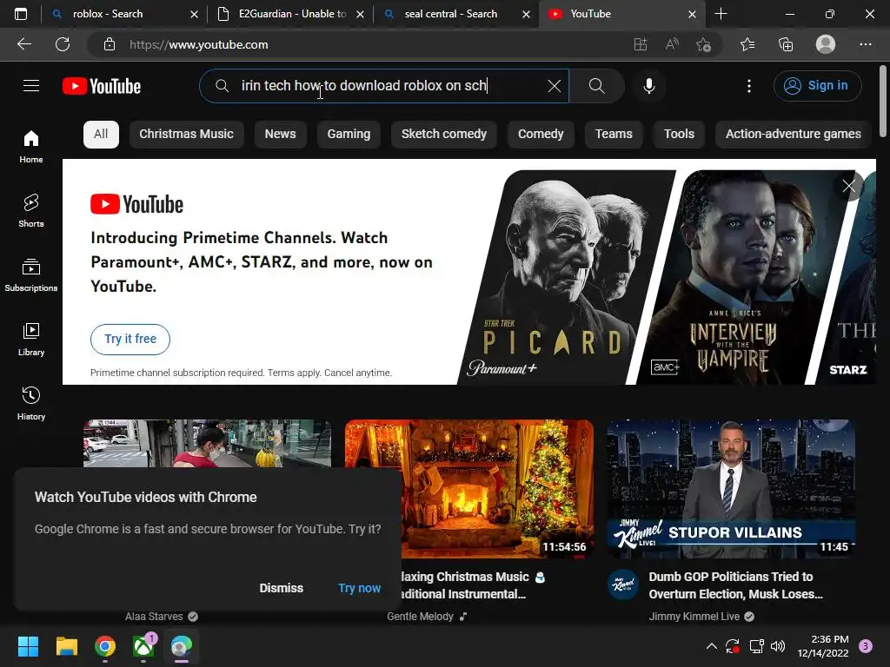The image size is (890, 667).
Task: Open volume control in system tray
Action: tap(778, 646)
